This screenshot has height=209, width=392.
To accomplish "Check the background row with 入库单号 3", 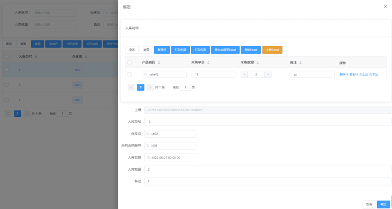I will click(x=6, y=85).
